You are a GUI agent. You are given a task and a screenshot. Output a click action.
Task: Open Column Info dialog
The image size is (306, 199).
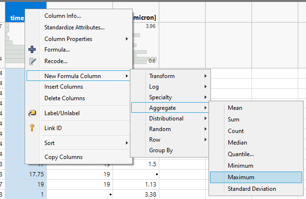pos(63,16)
